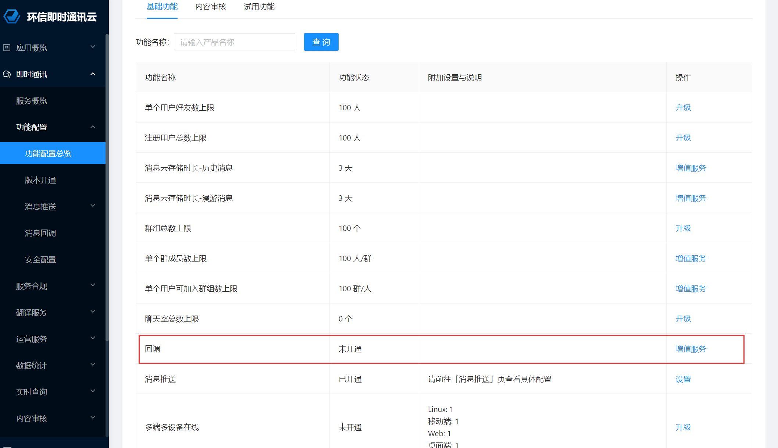Click the 100 人/群 status value
The width and height of the screenshot is (778, 448).
pos(355,259)
